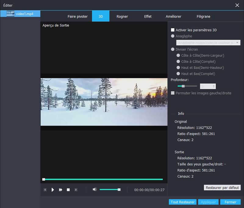244x208 pixels.
Task: Switch to the 'Faire pivoter' tab
Action: point(77,16)
